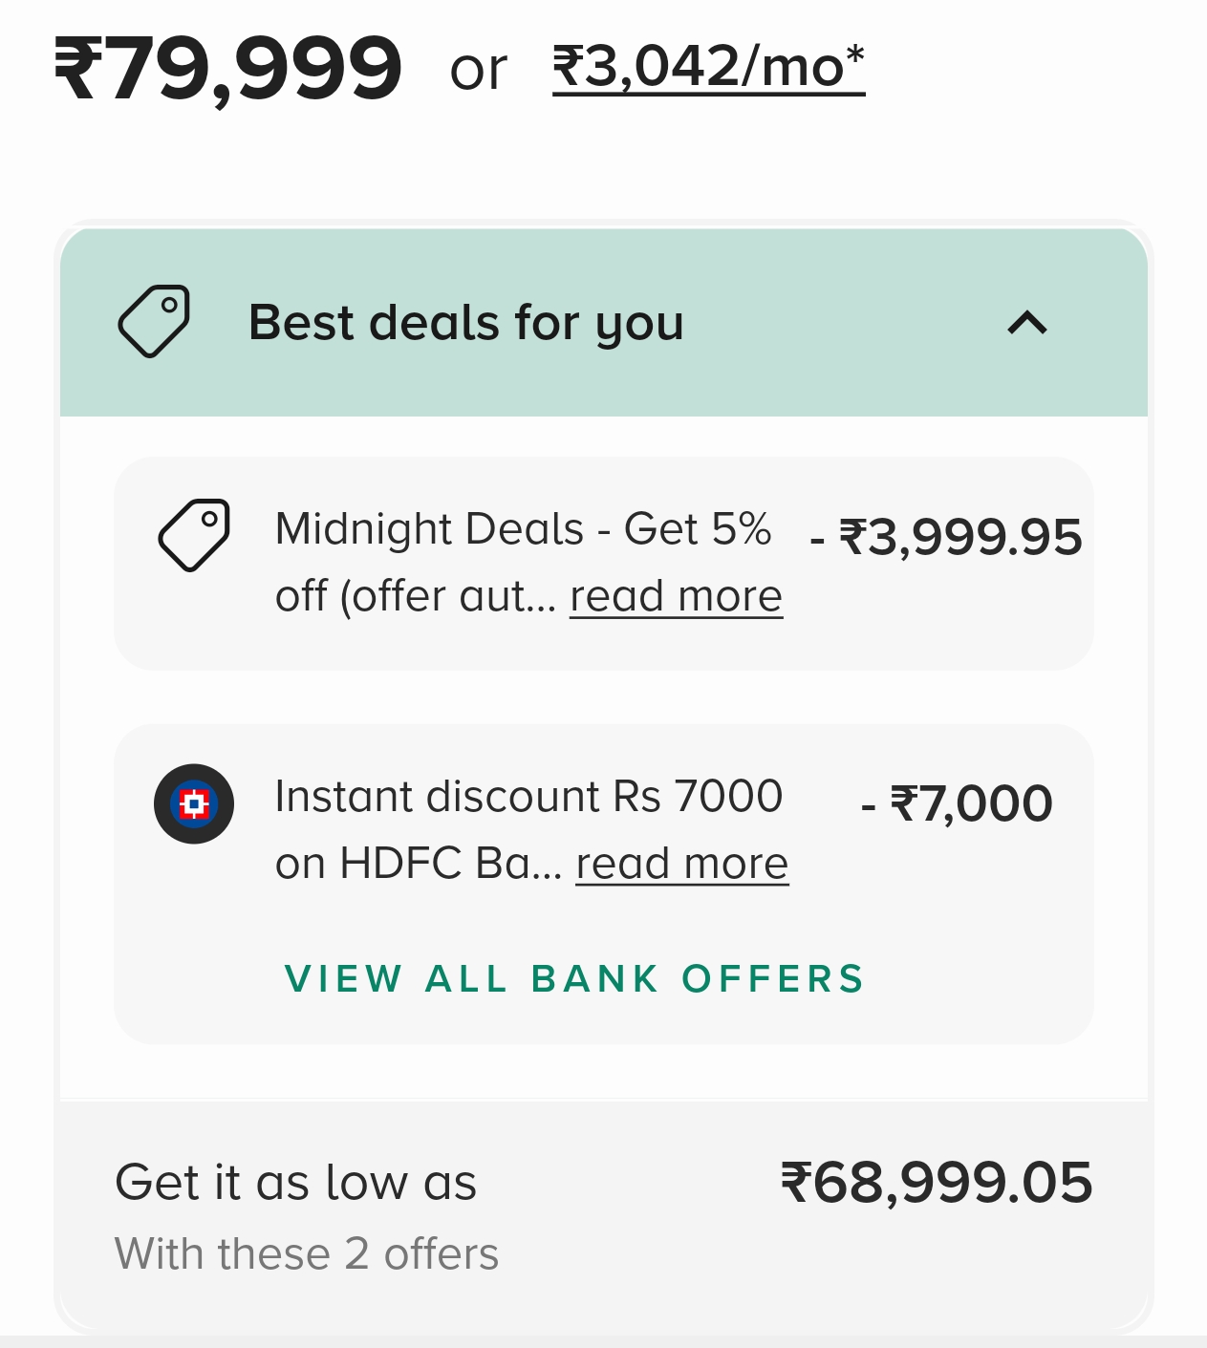Click the ₹7,000 discount amount

(958, 803)
